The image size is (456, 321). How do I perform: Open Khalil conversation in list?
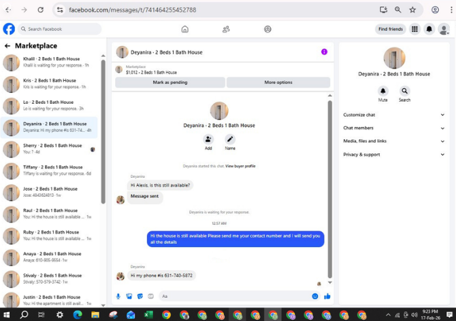point(50,62)
